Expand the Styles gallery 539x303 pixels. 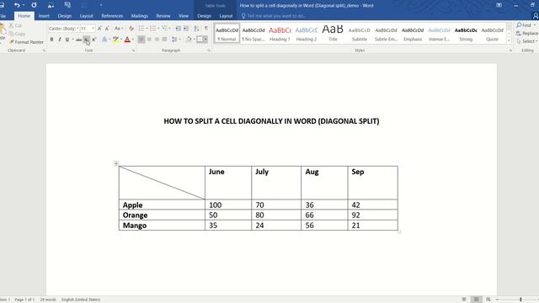[x=509, y=40]
